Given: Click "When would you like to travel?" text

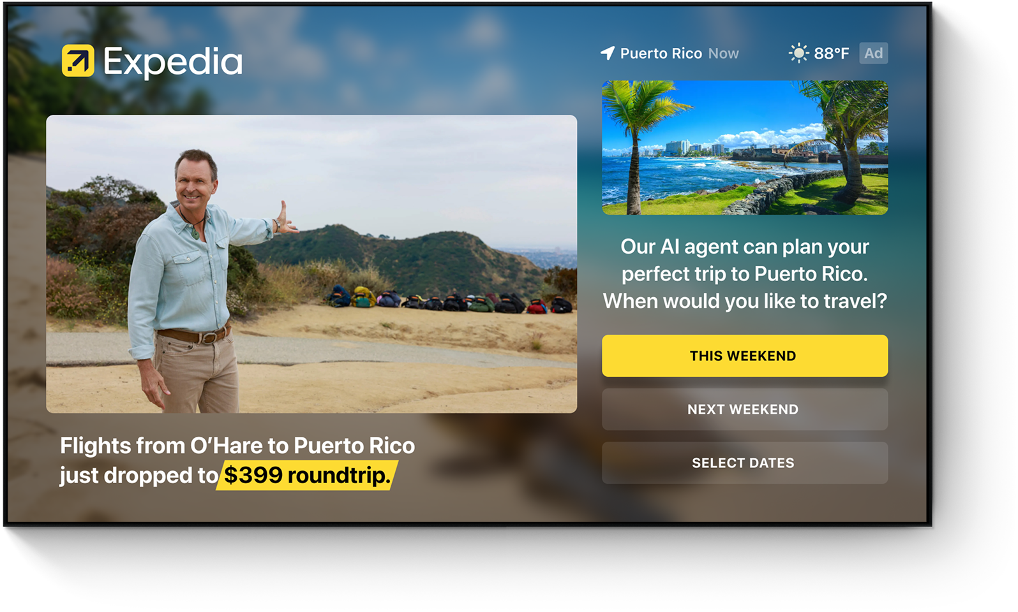Looking at the screenshot, I should pyautogui.click(x=745, y=301).
